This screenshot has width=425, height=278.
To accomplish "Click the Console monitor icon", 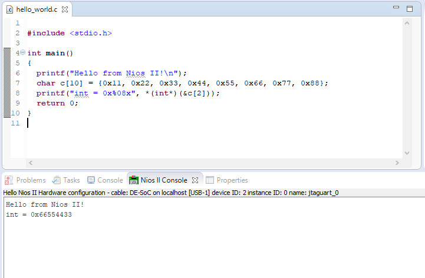I will tap(91, 180).
